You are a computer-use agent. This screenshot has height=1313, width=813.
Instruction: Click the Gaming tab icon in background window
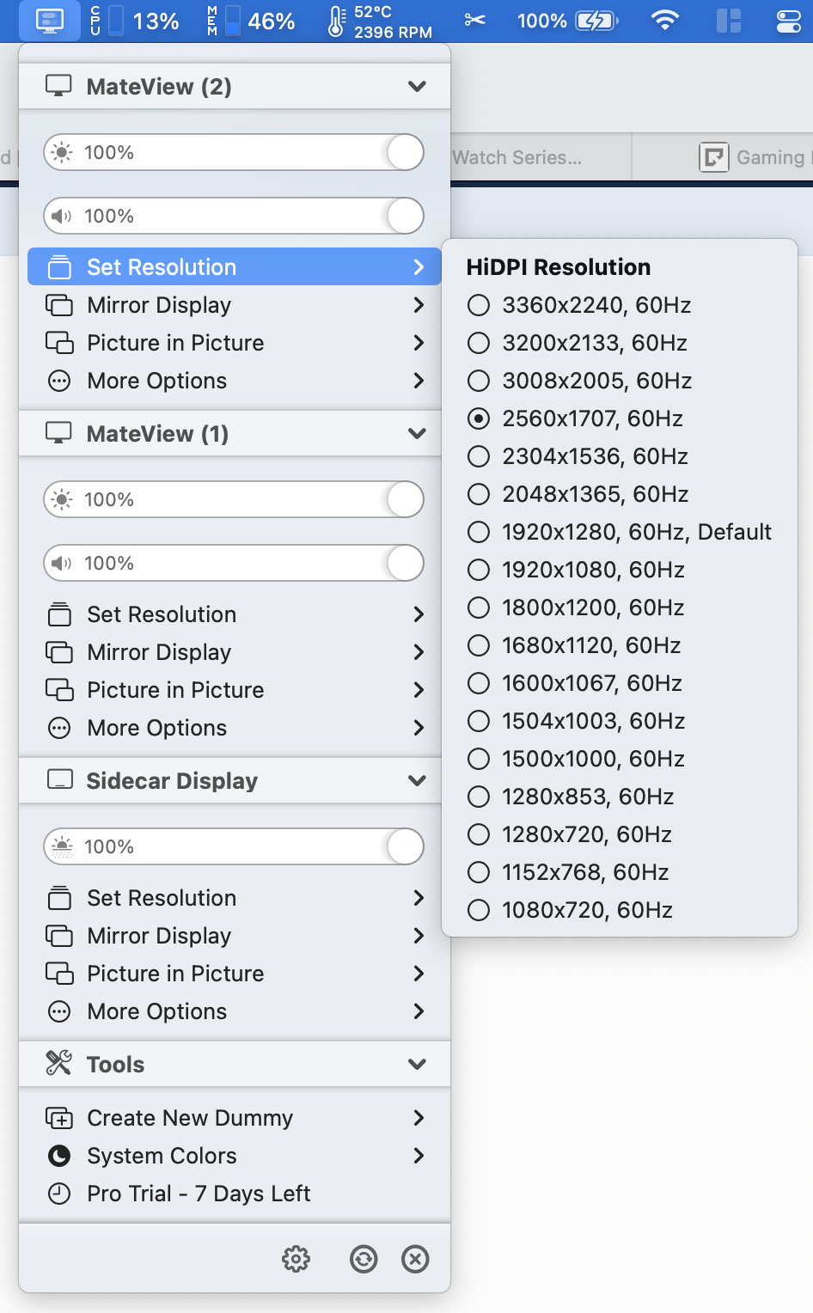coord(714,157)
